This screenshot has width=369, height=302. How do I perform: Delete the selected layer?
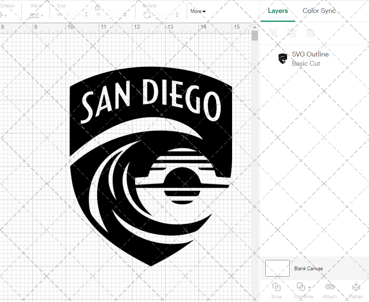pos(310,33)
